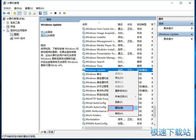
Task: Switch to the 标准 tab
Action: pyautogui.click(x=51, y=132)
